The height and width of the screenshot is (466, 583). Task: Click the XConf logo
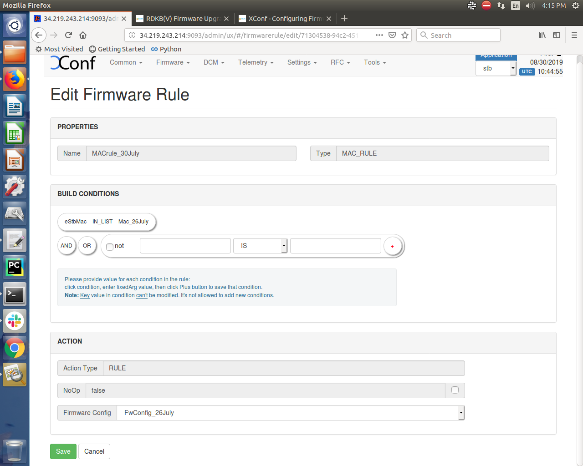73,63
